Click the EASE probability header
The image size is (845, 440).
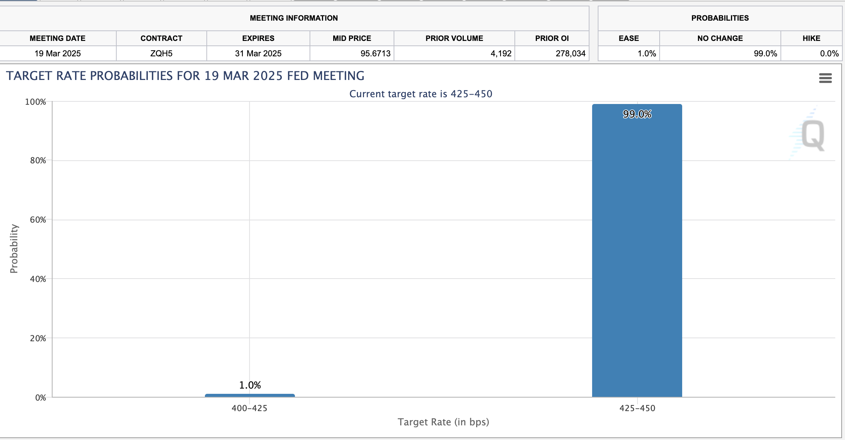(628, 38)
